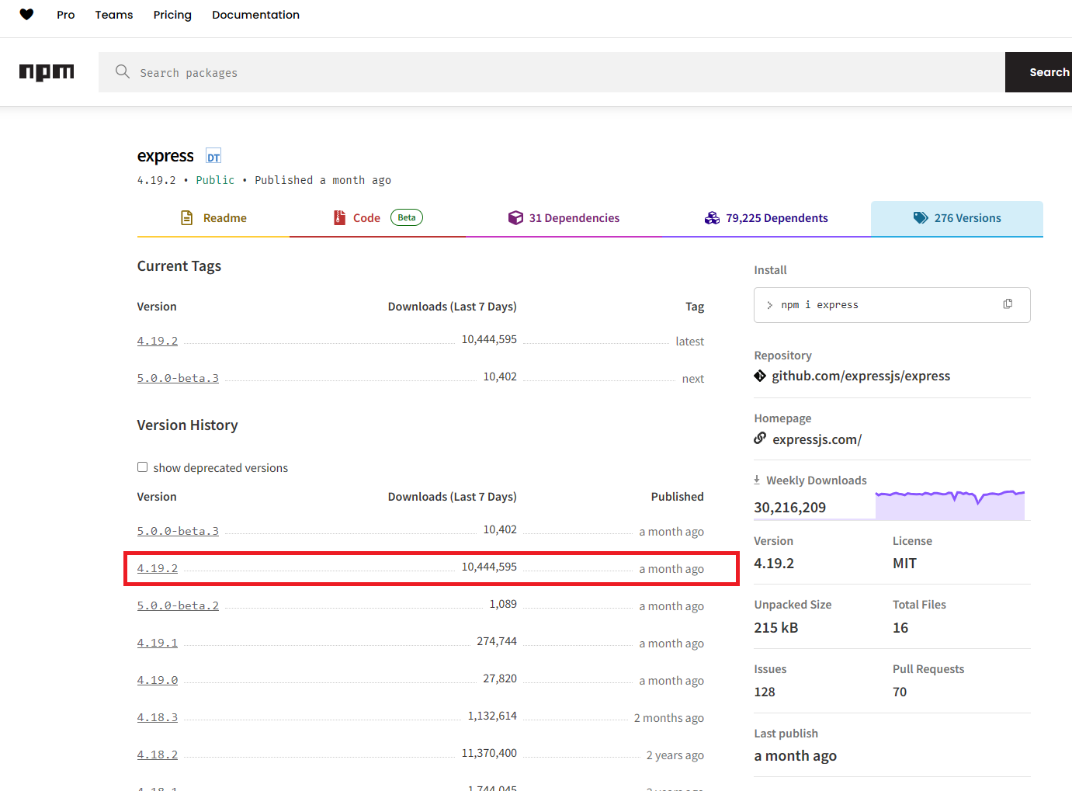Image resolution: width=1072 pixels, height=791 pixels.
Task: Click the 2 years ago cell for 4.18.2
Action: (x=675, y=755)
